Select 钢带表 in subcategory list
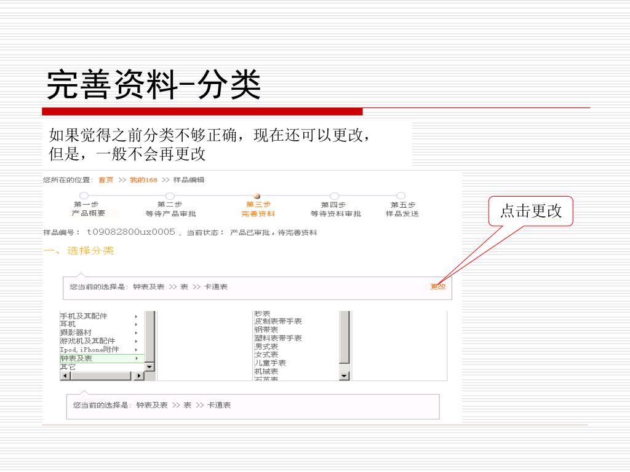 pyautogui.click(x=266, y=329)
